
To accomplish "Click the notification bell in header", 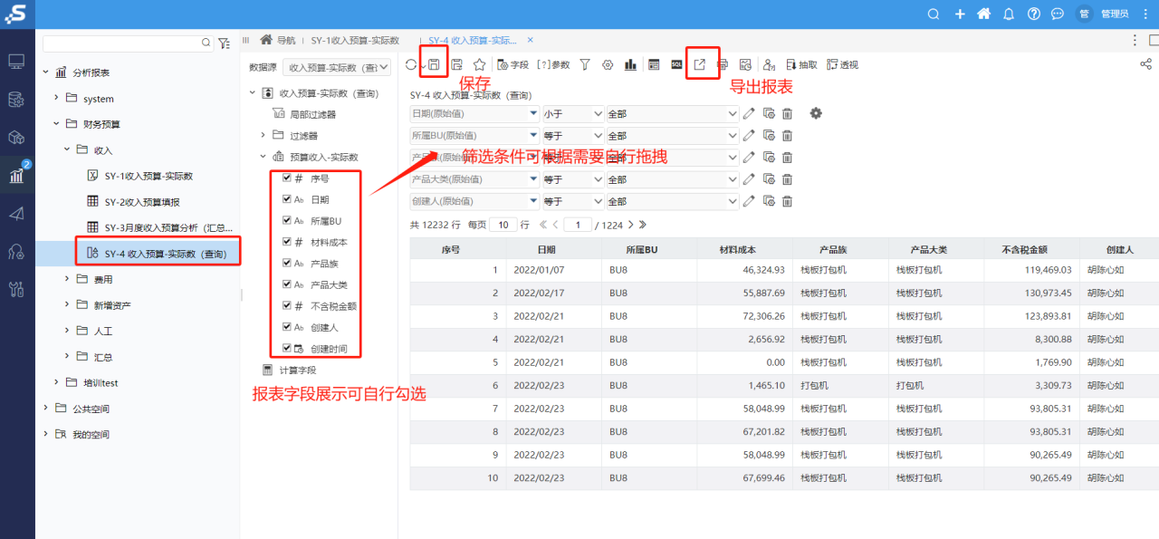I will 1009,14.
